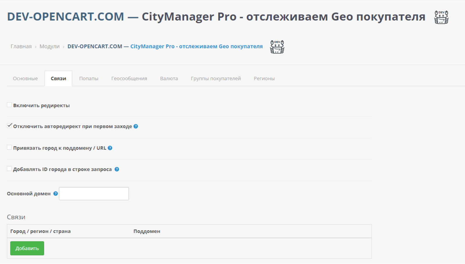The width and height of the screenshot is (465, 264).
Task: Click the Связи section heading
Action: point(16,217)
